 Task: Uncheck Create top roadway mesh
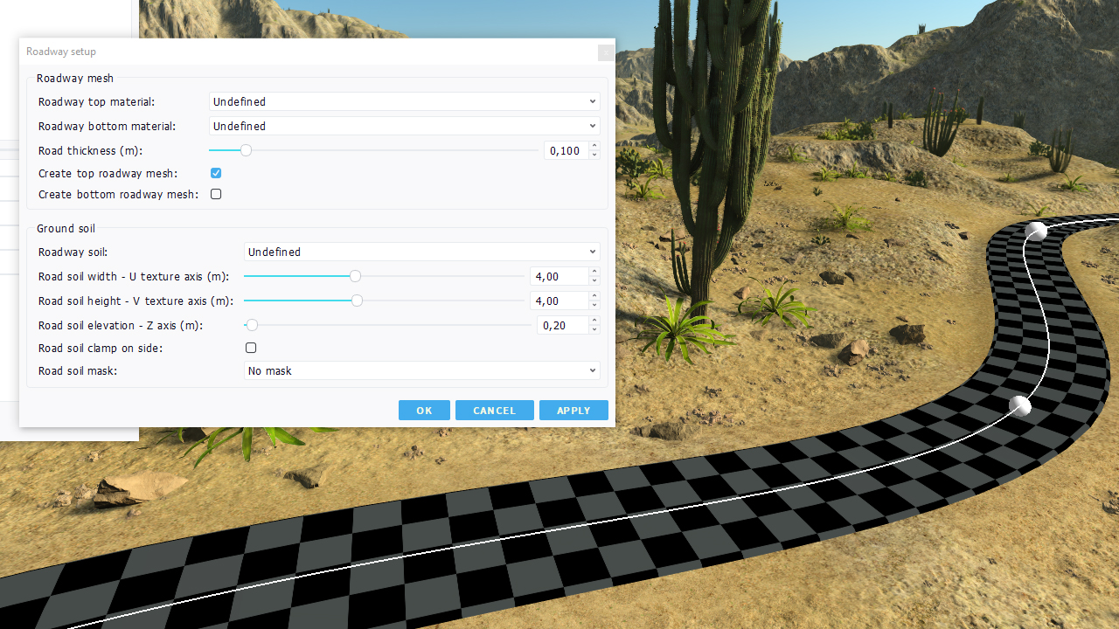[216, 174]
